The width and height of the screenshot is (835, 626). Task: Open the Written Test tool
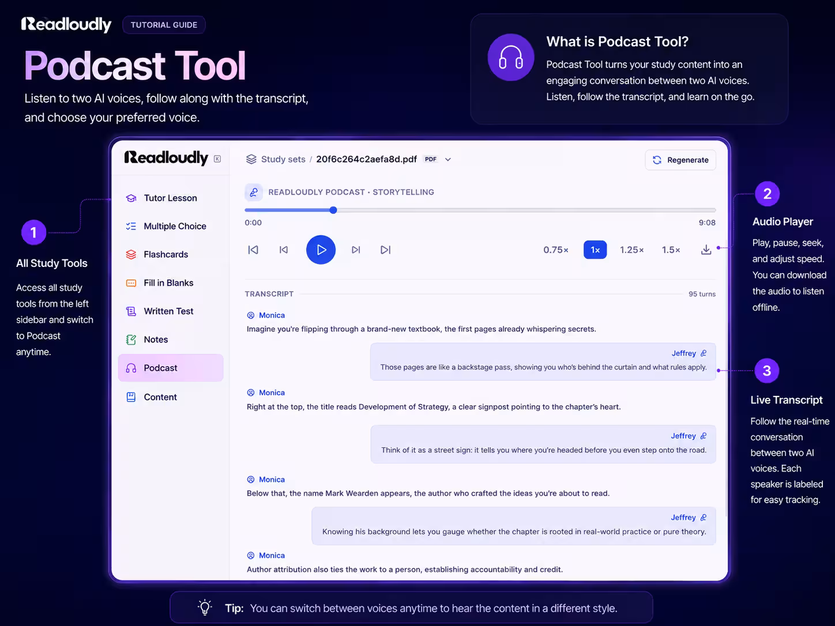tap(171, 311)
